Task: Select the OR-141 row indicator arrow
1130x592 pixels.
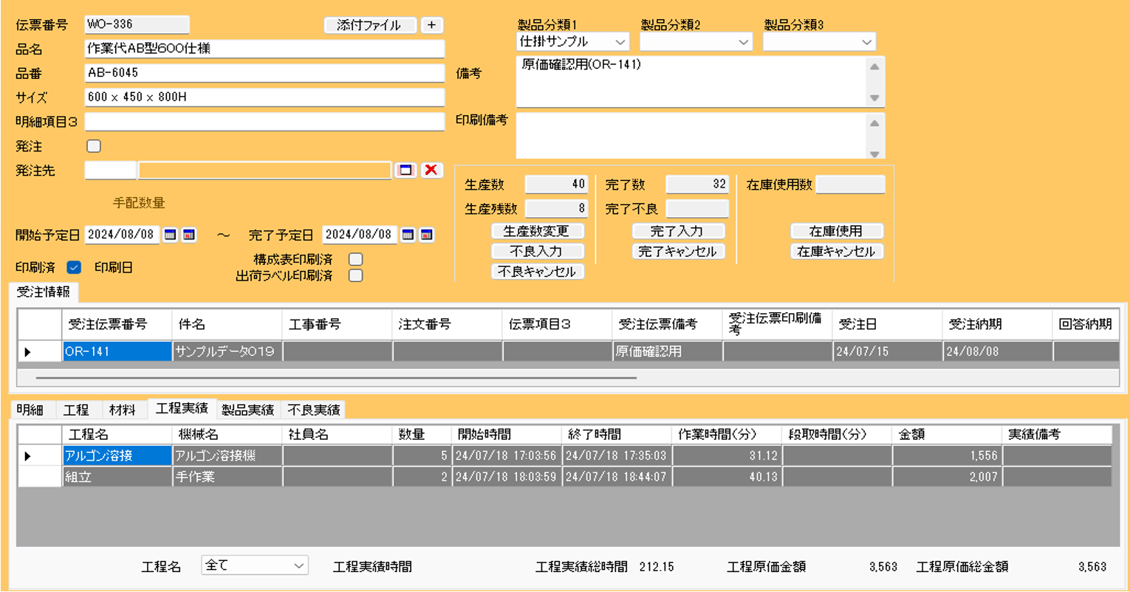Action: point(28,352)
